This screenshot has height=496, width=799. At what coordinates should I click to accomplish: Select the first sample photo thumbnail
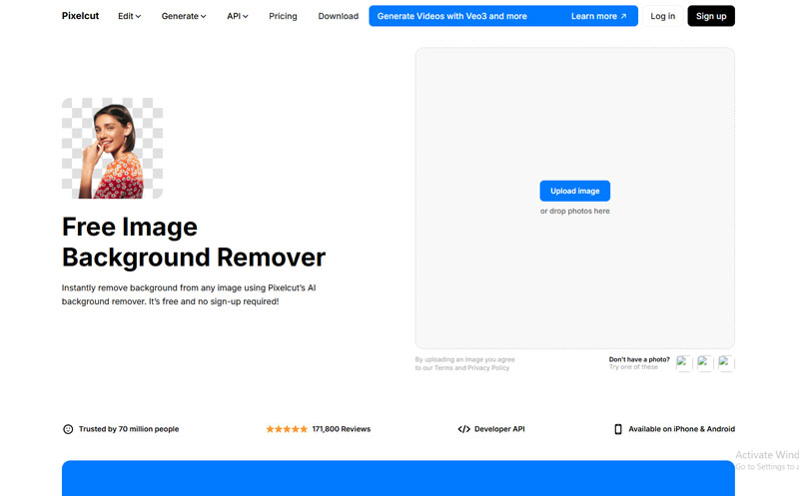pyautogui.click(x=684, y=363)
